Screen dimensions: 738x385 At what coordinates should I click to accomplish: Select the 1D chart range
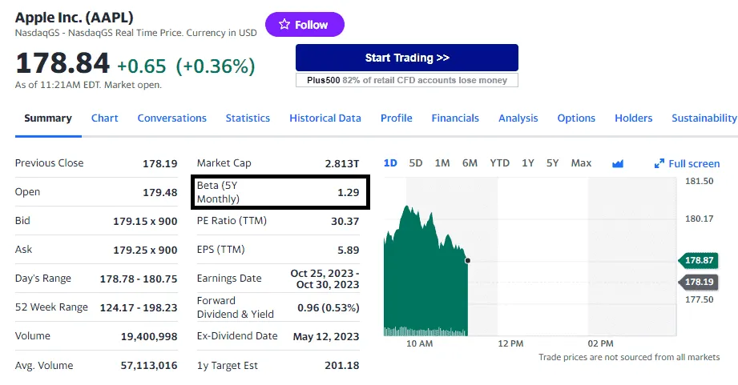click(x=390, y=163)
